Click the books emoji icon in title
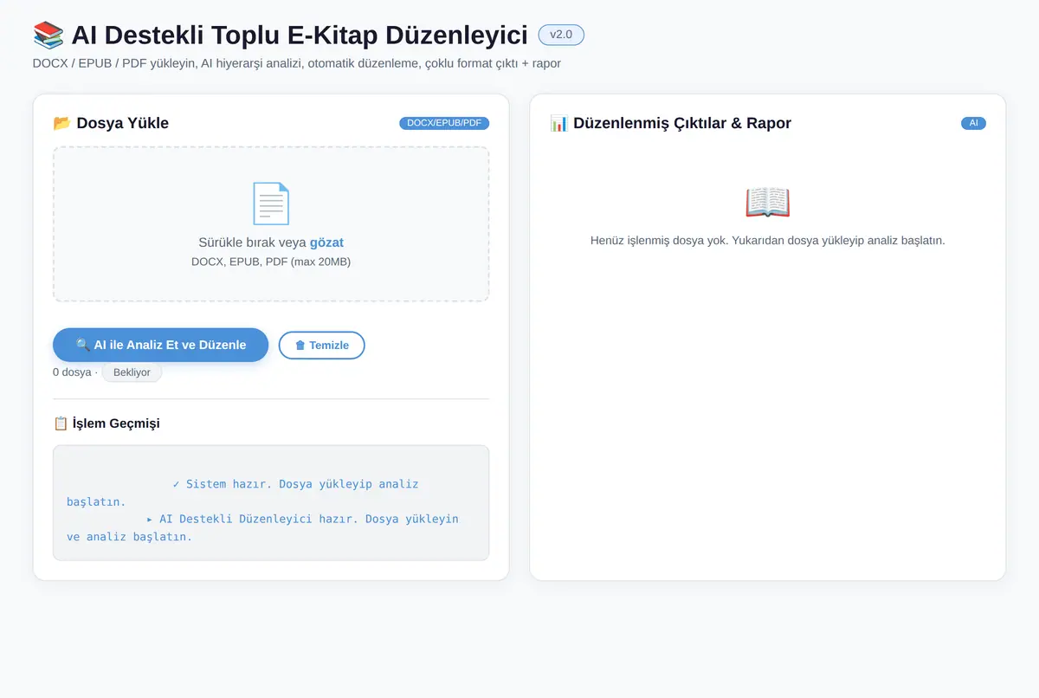 [x=48, y=35]
